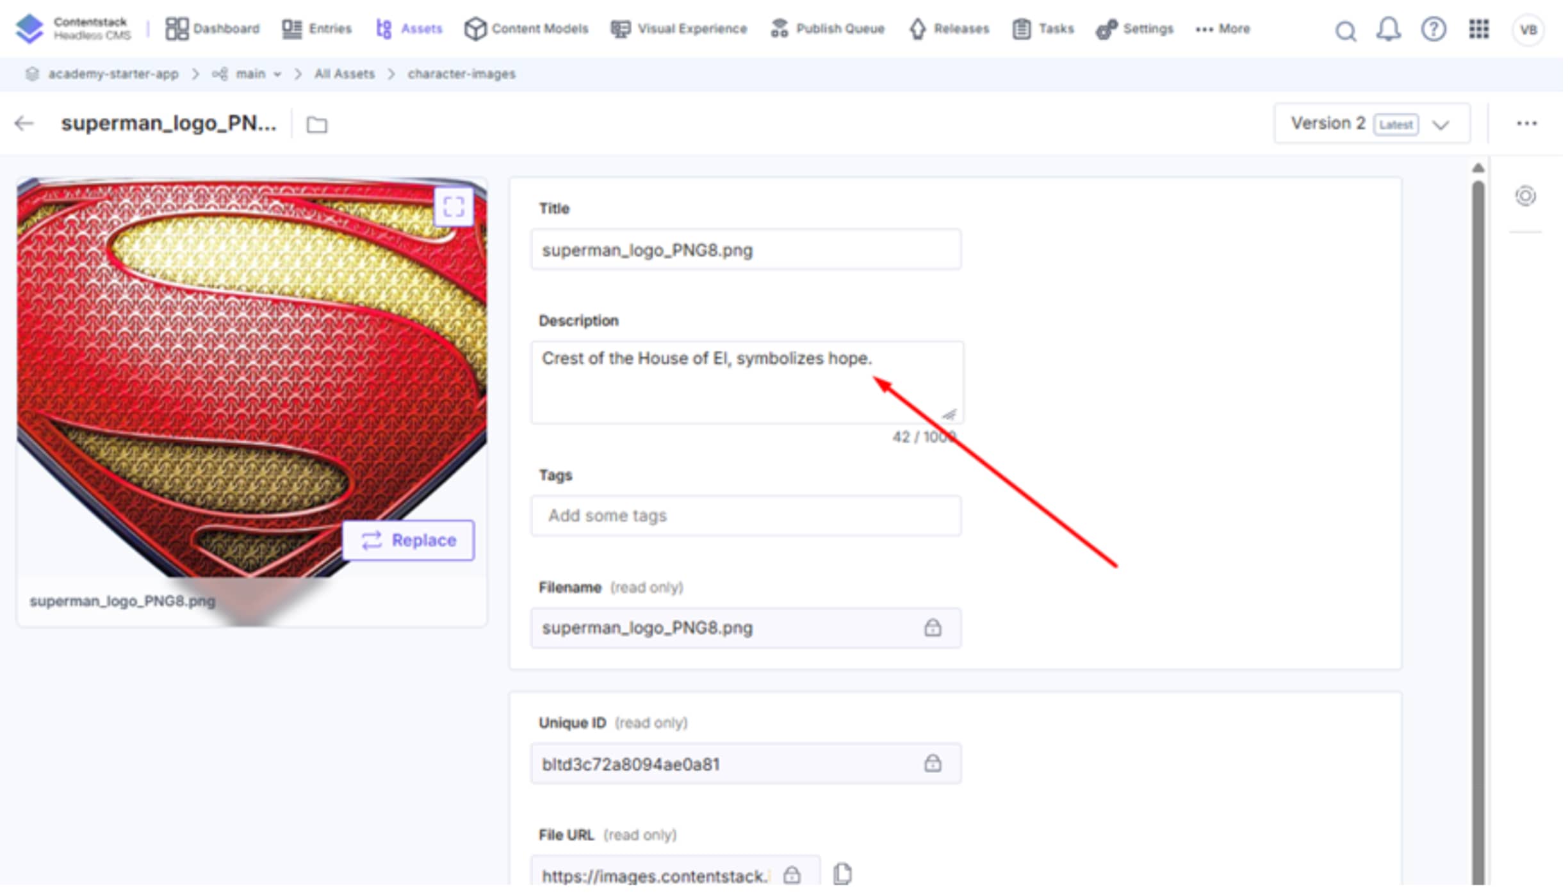Open the Publish Queue
The height and width of the screenshot is (893, 1568).
(x=828, y=29)
